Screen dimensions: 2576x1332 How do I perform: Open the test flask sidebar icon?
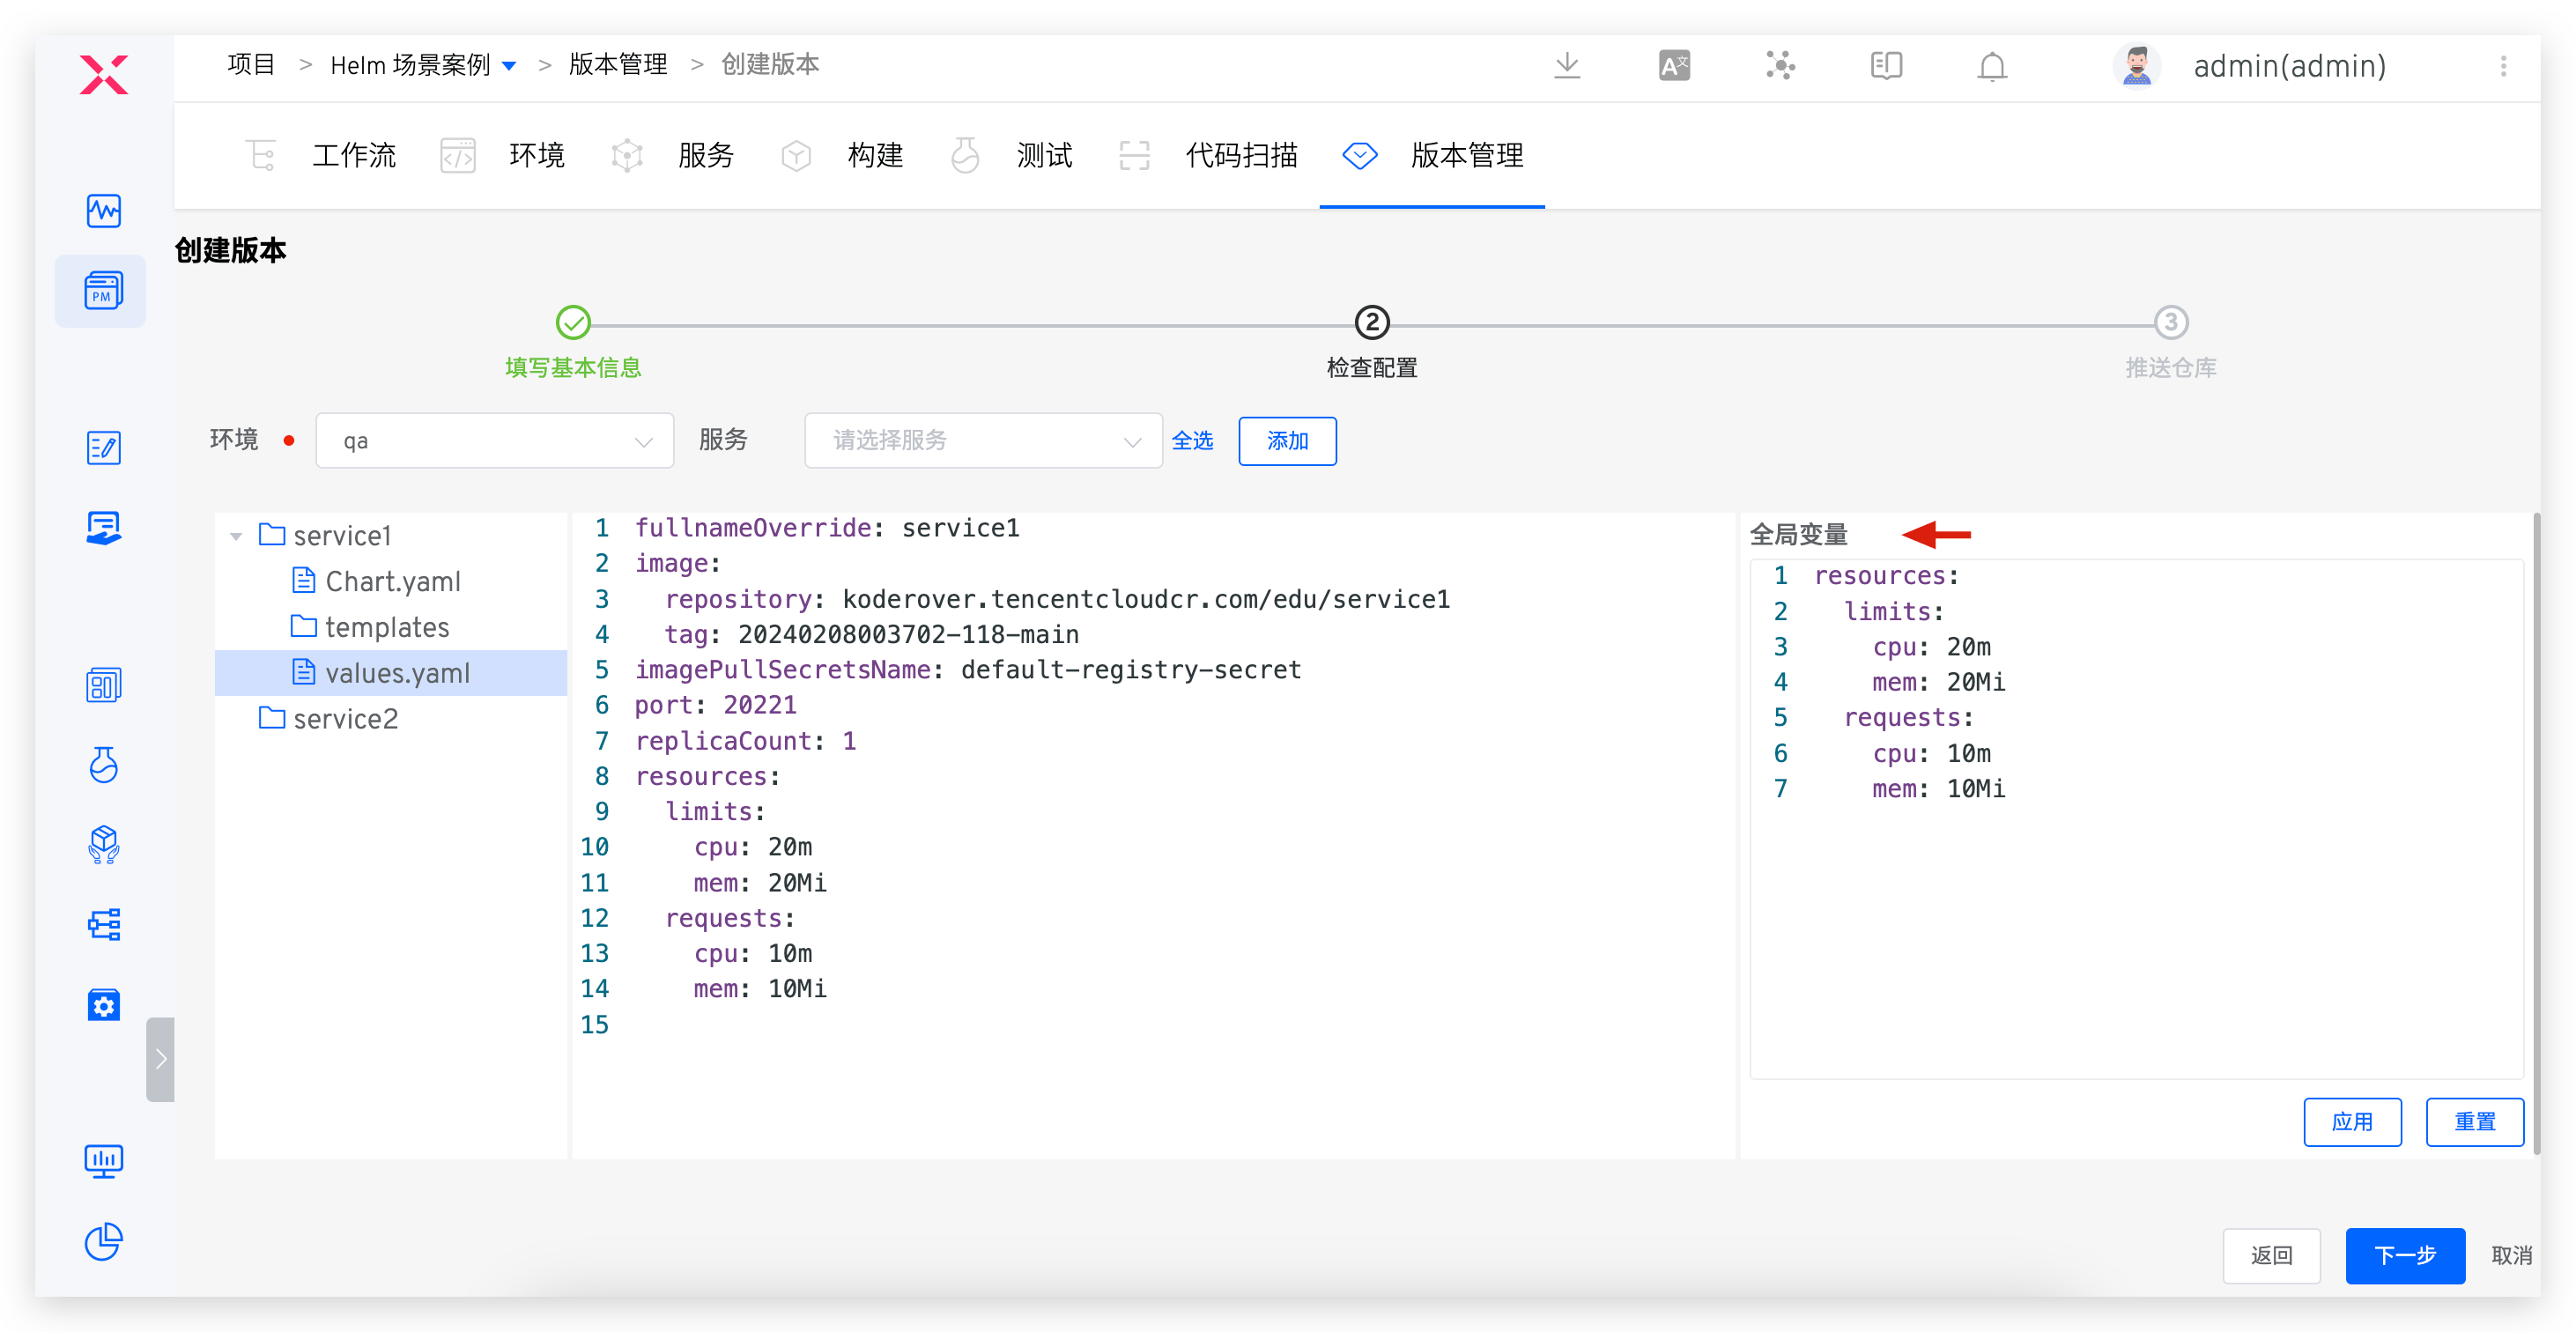pyautogui.click(x=104, y=765)
